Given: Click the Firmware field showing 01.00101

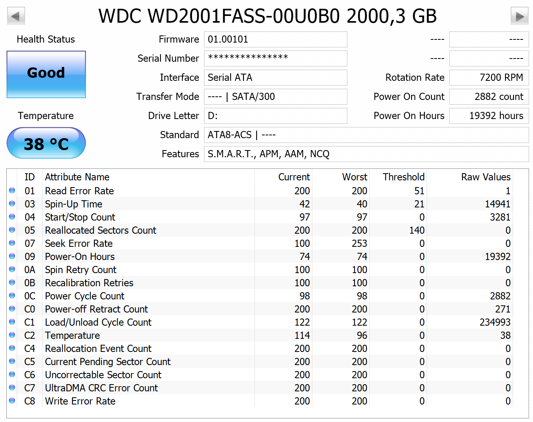Looking at the screenshot, I should pyautogui.click(x=276, y=39).
